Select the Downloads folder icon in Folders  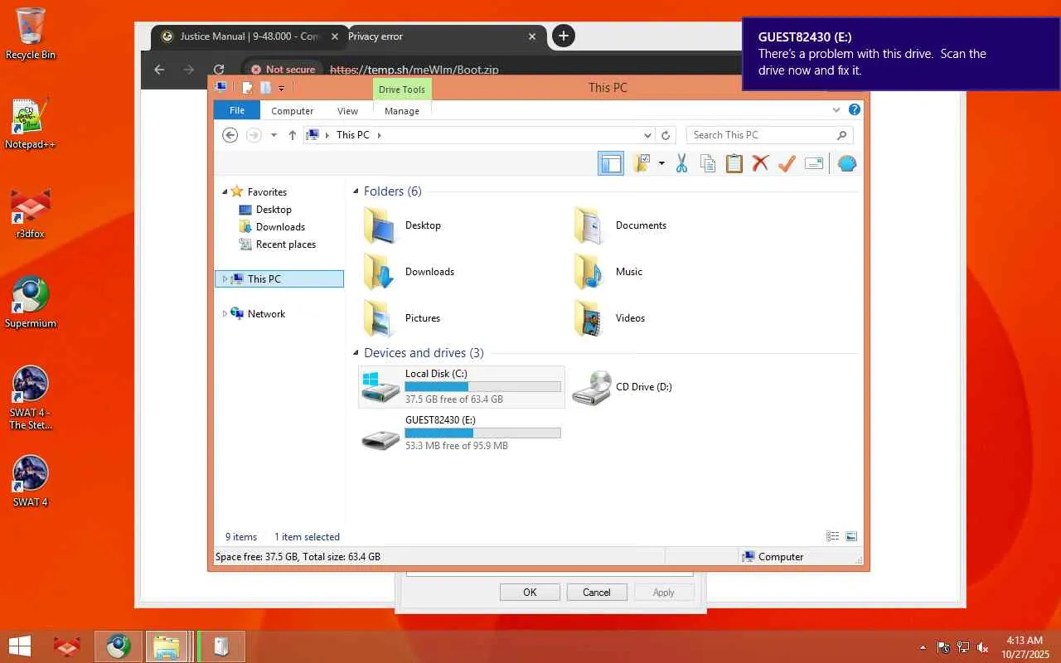coord(380,272)
